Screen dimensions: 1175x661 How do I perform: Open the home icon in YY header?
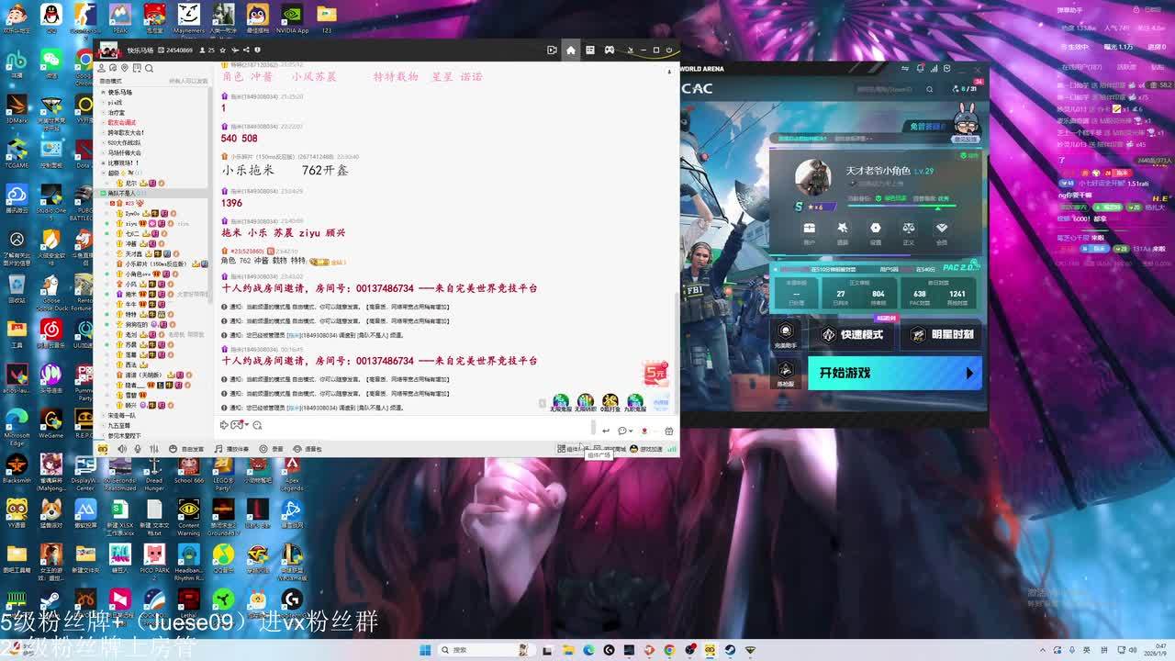coord(570,50)
